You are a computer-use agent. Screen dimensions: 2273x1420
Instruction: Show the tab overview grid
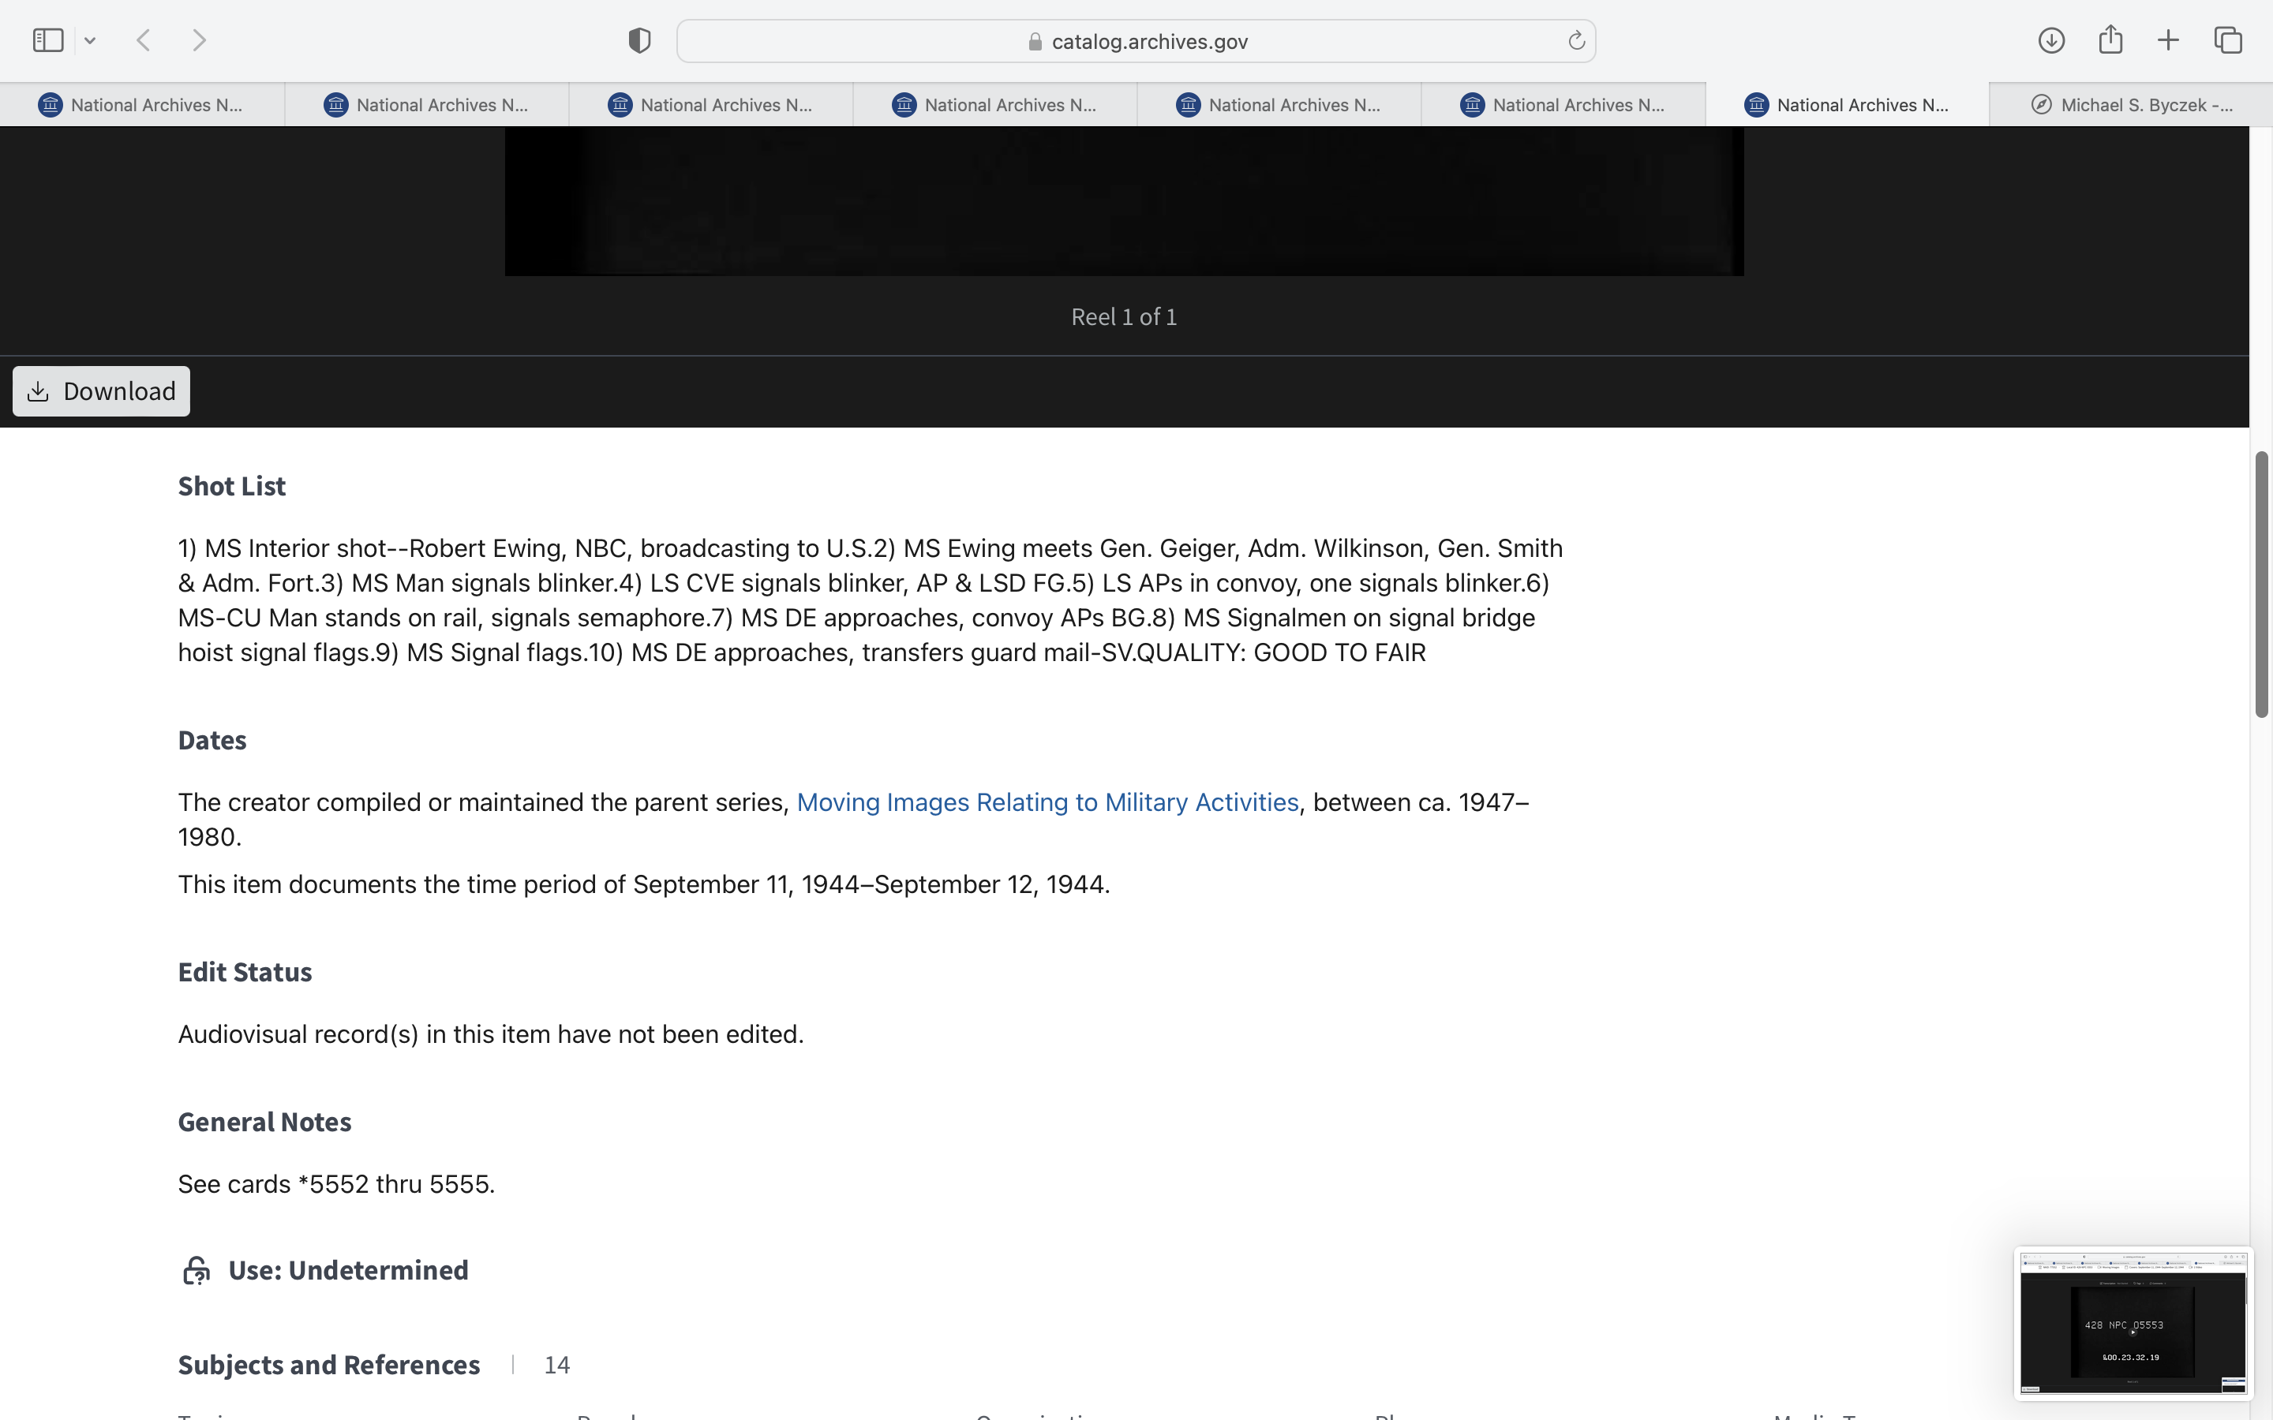(x=2228, y=40)
